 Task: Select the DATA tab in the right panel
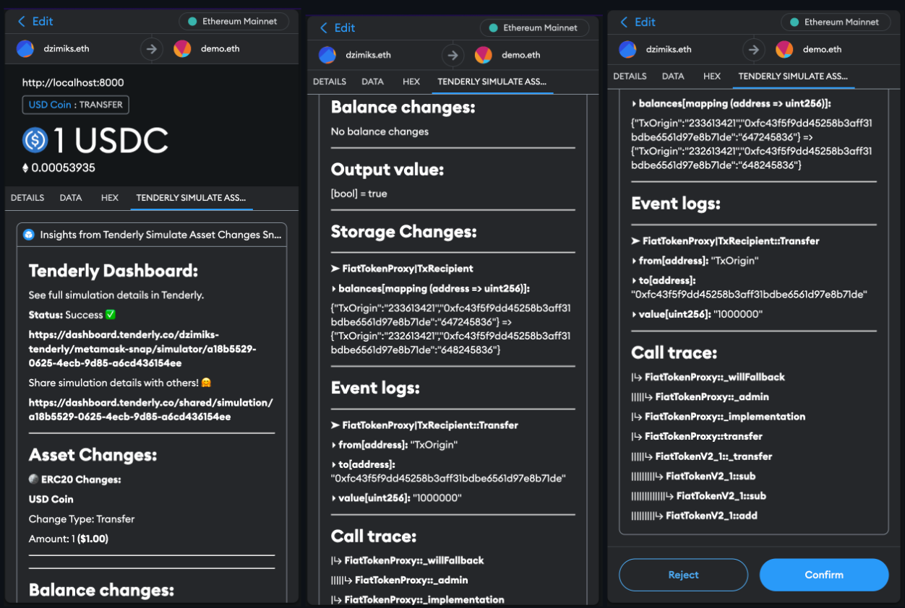[673, 76]
